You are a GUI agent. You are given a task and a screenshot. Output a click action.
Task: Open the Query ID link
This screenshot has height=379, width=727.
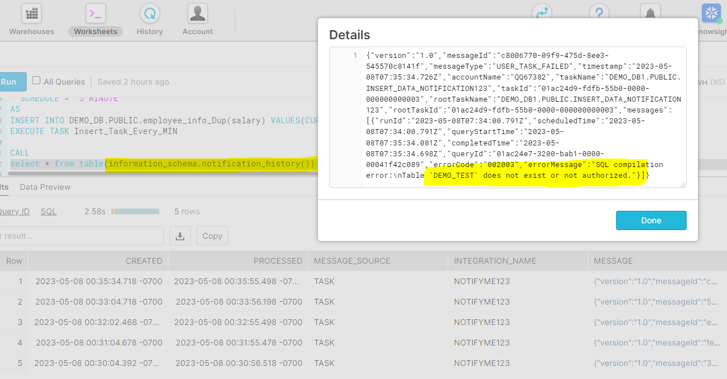coord(14,211)
